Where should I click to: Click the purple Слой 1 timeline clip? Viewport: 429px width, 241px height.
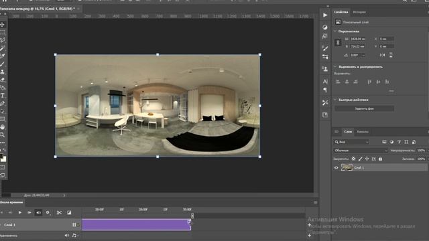tap(136, 225)
